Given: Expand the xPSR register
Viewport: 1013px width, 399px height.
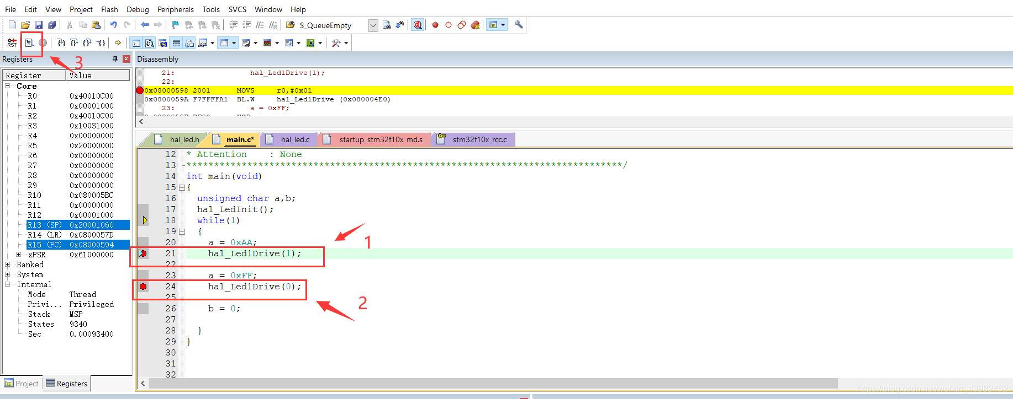Looking at the screenshot, I should click(19, 255).
